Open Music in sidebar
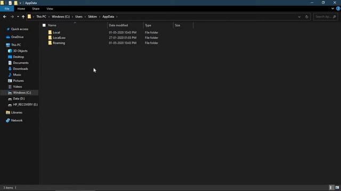 tap(17, 75)
